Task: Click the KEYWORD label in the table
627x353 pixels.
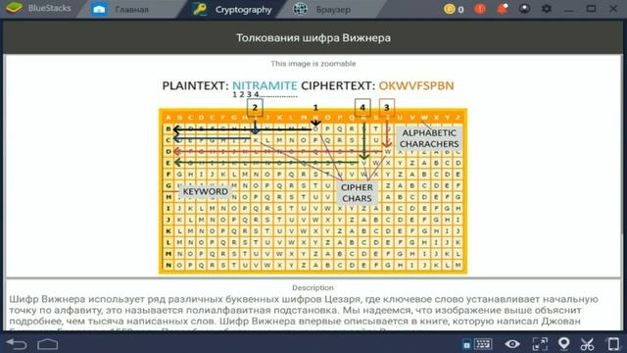Action: click(205, 191)
